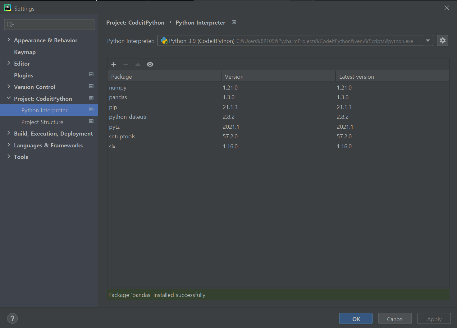The height and width of the screenshot is (328, 457).
Task: Click project-level icon beside Project: CodeitPython
Action: [x=91, y=98]
